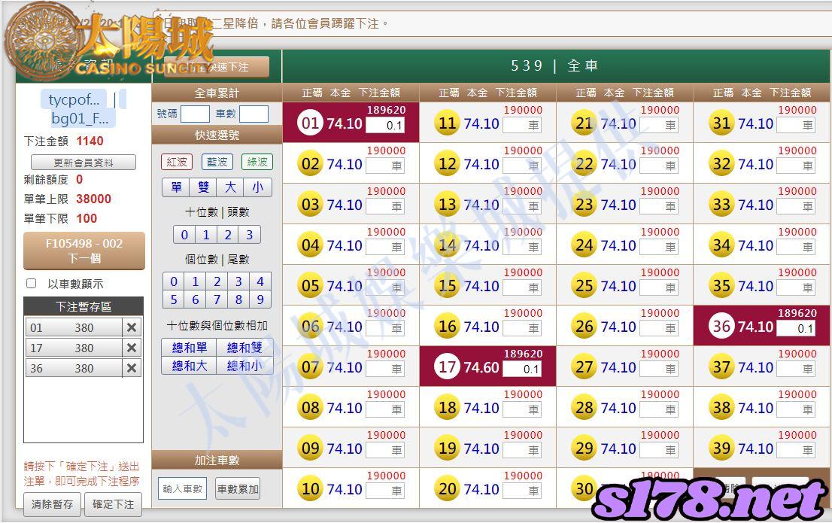
Task: Remove entry 01 from the bet holding list
Action: coord(132,327)
